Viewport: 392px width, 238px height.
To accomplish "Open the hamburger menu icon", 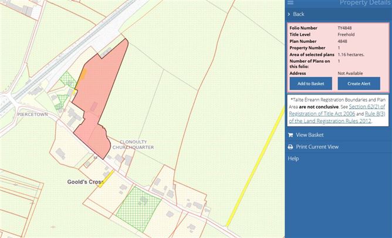I will coord(290,3).
